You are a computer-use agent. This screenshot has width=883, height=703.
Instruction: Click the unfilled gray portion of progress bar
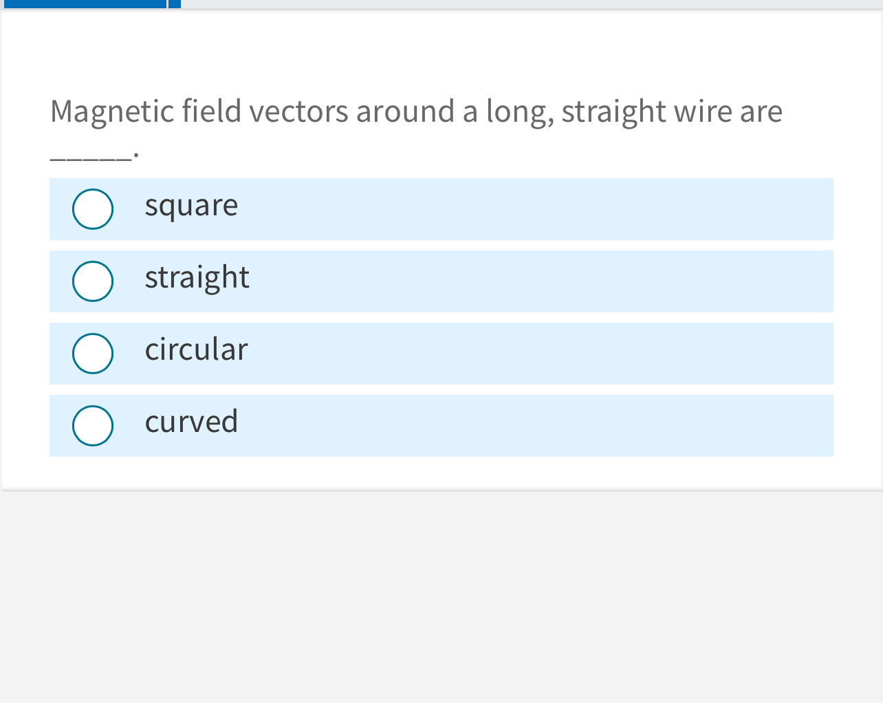tap(530, 3)
